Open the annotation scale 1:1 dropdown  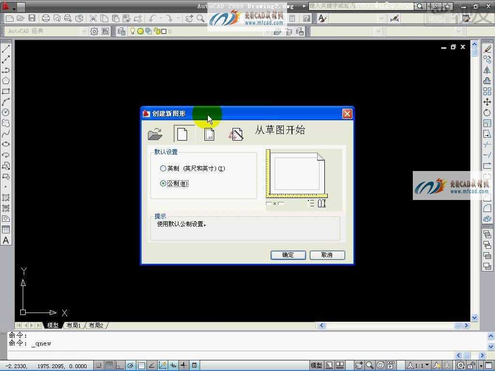427,365
